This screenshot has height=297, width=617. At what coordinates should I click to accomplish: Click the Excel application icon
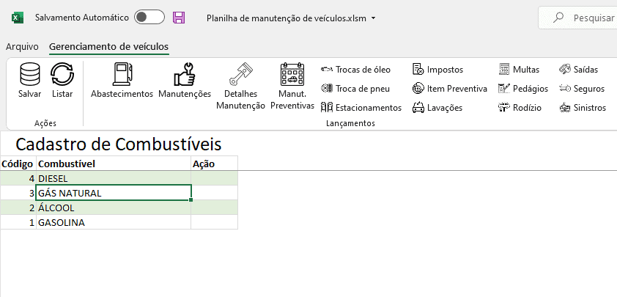18,18
